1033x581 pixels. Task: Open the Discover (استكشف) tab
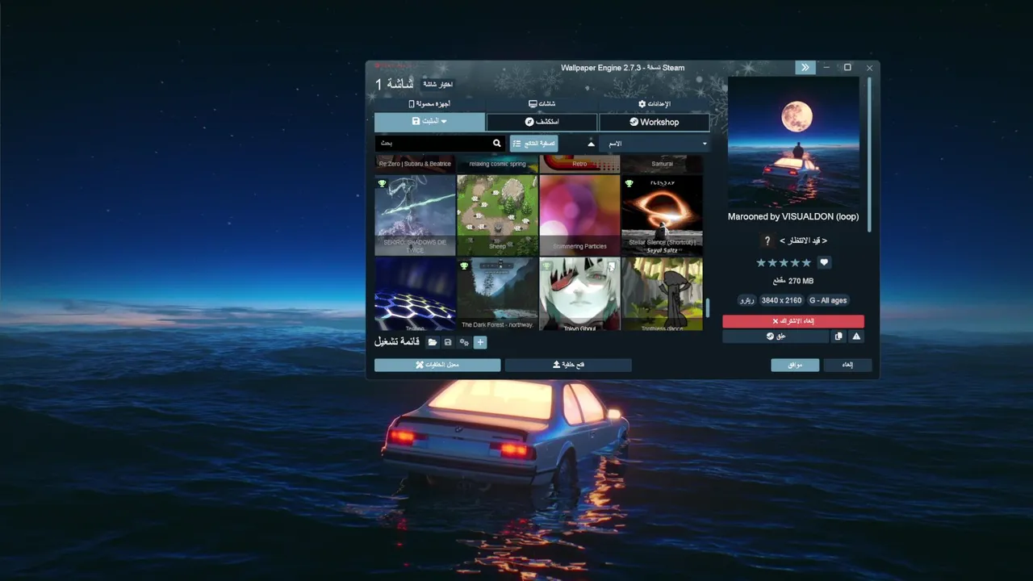coord(542,122)
